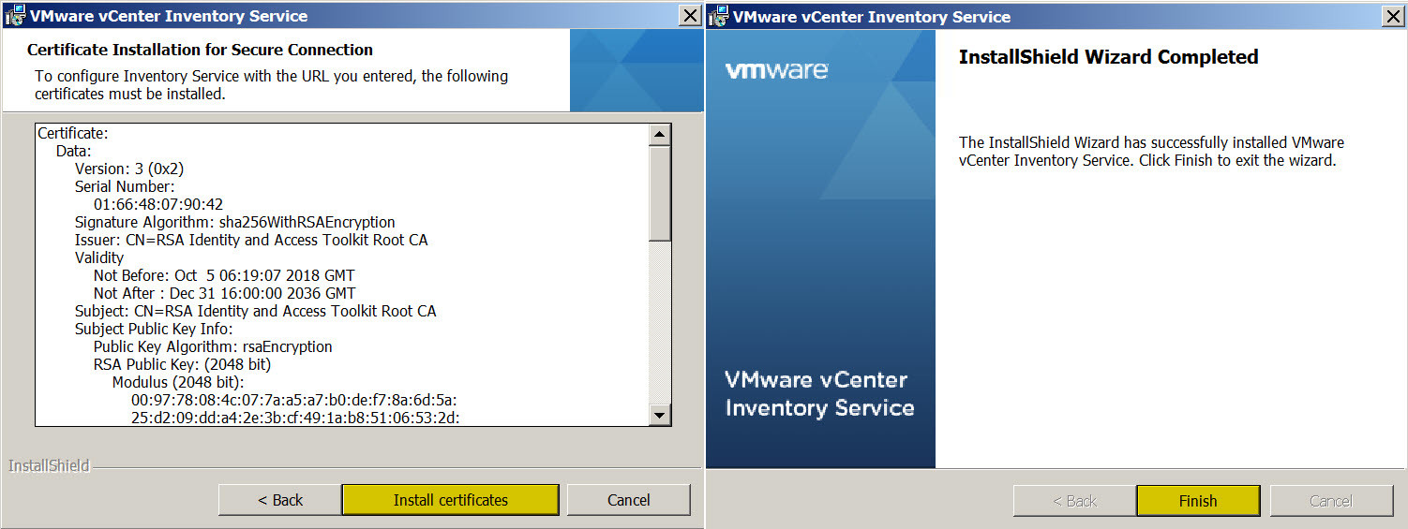Click the vmware logo in the wizard banner
This screenshot has width=1408, height=529.
(776, 70)
